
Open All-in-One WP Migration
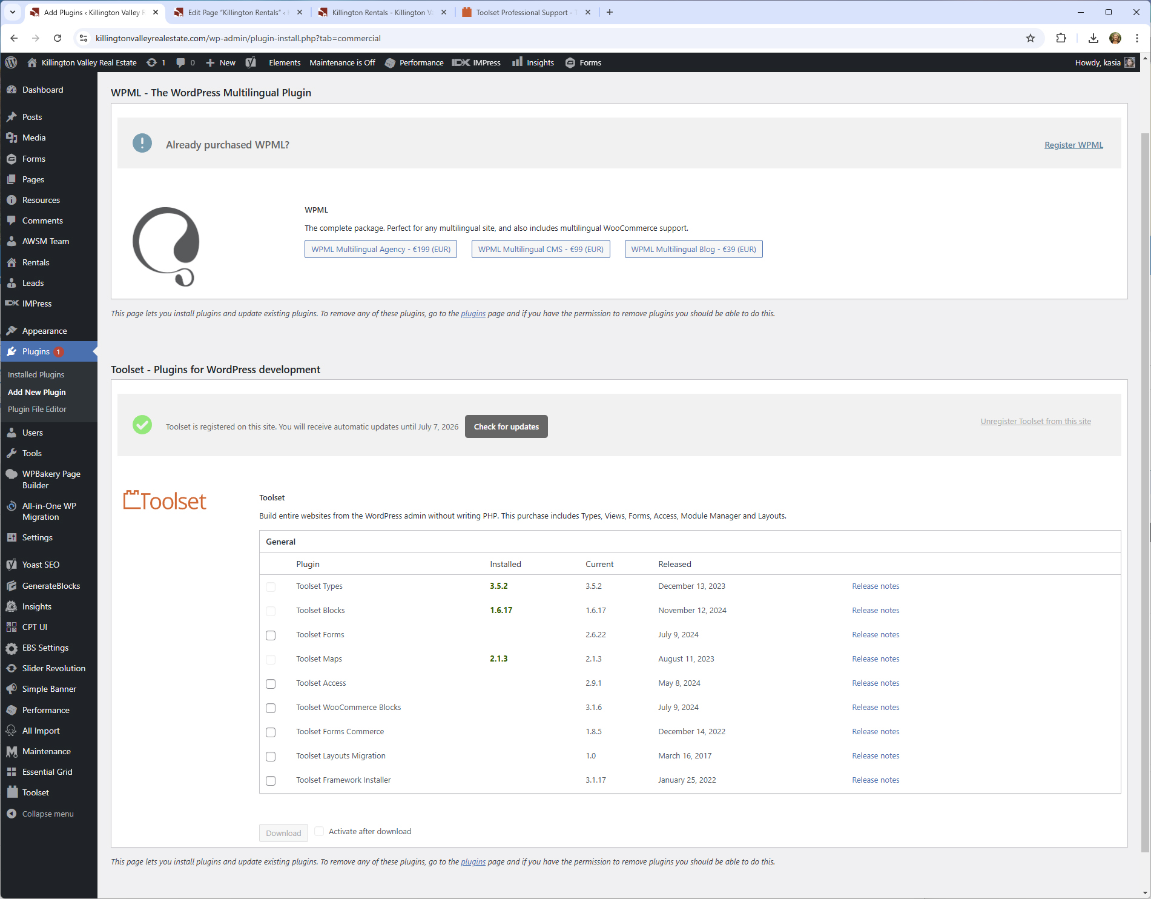[48, 511]
